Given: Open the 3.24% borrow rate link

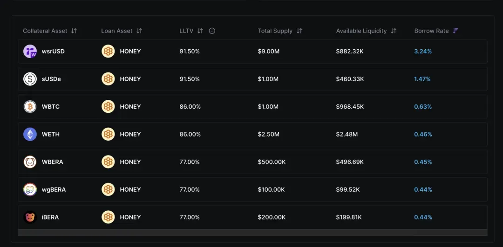Looking at the screenshot, I should 423,52.
